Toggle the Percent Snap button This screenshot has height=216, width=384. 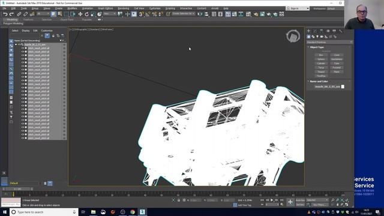154,14
